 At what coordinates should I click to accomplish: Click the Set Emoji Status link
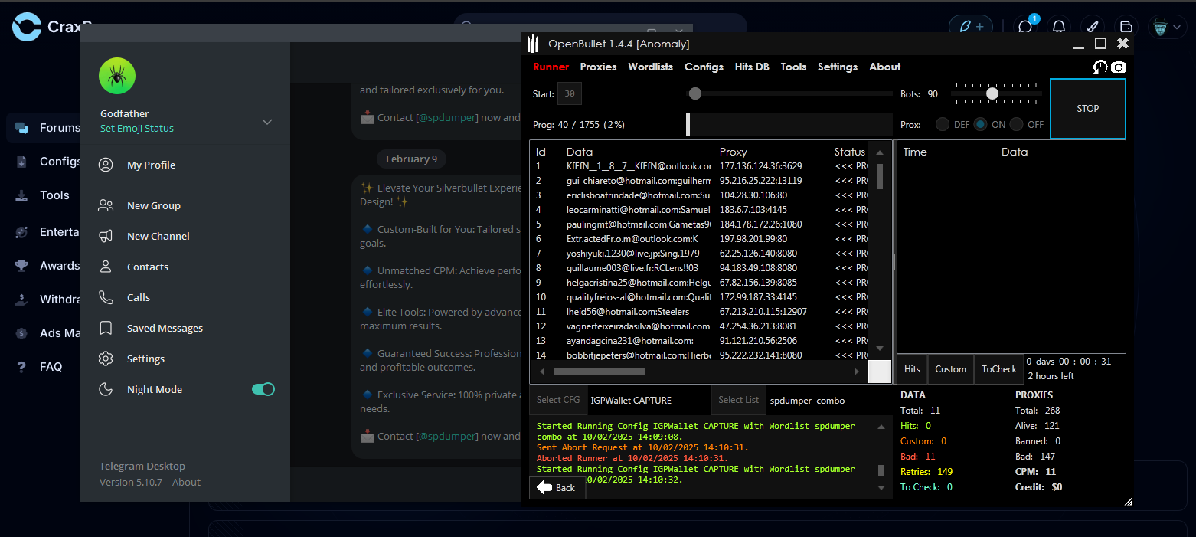tap(137, 129)
